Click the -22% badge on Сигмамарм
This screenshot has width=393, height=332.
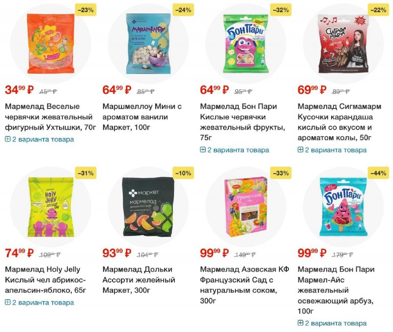[378, 10]
